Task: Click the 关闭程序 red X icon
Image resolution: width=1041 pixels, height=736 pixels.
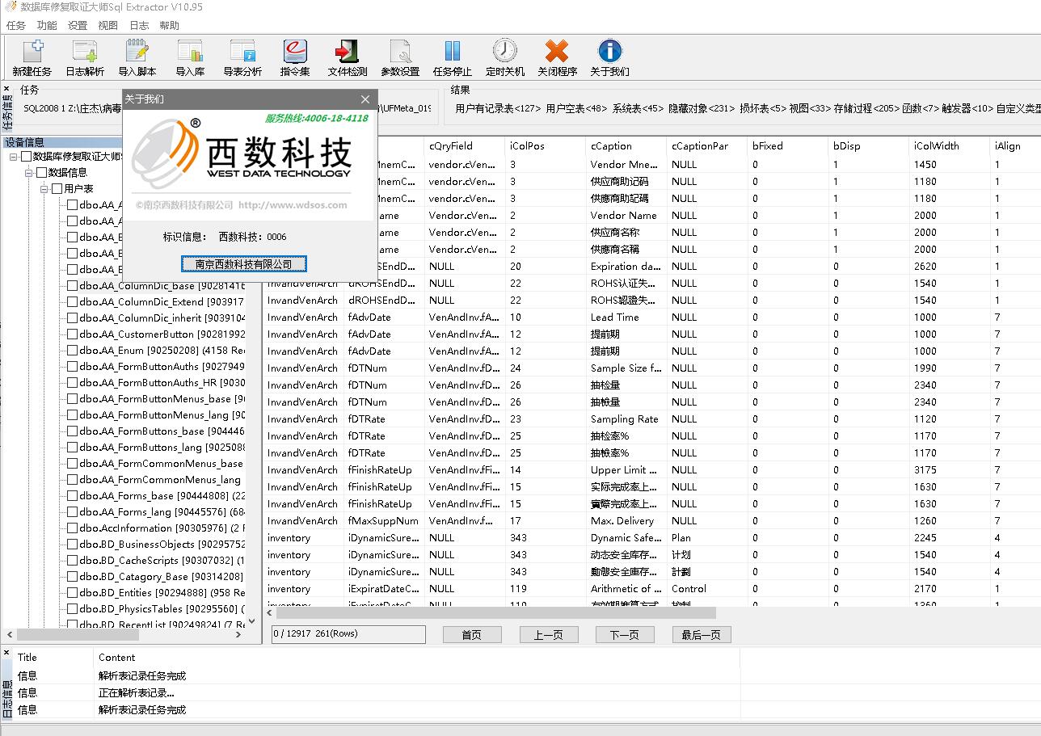Action: point(557,57)
